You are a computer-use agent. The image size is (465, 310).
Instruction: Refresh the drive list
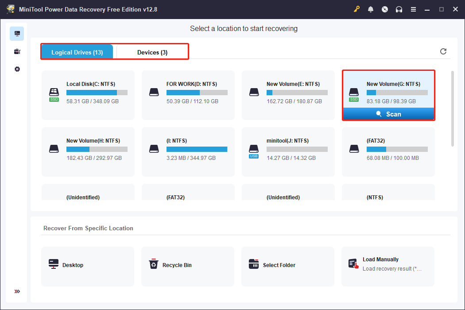click(443, 51)
